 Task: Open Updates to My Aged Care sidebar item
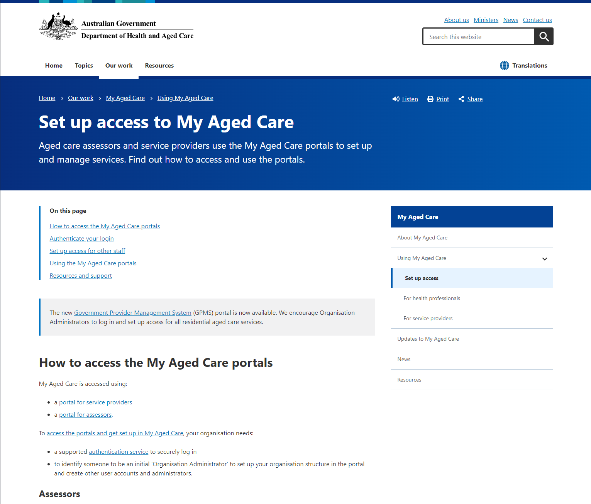(x=428, y=339)
